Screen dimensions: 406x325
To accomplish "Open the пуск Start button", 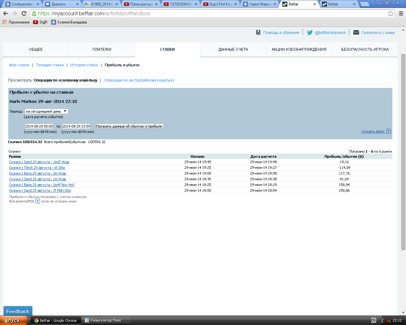I will (x=14, y=320).
